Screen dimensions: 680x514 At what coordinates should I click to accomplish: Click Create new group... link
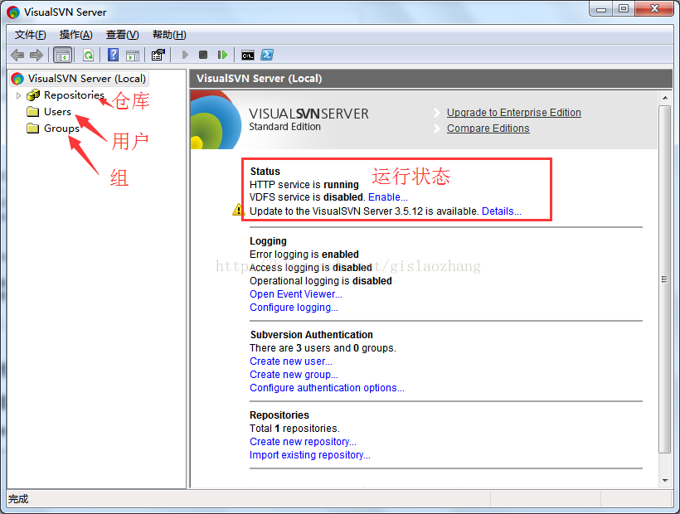294,375
